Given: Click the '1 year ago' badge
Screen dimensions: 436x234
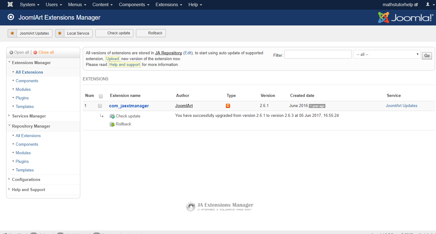Looking at the screenshot, I should (x=317, y=106).
